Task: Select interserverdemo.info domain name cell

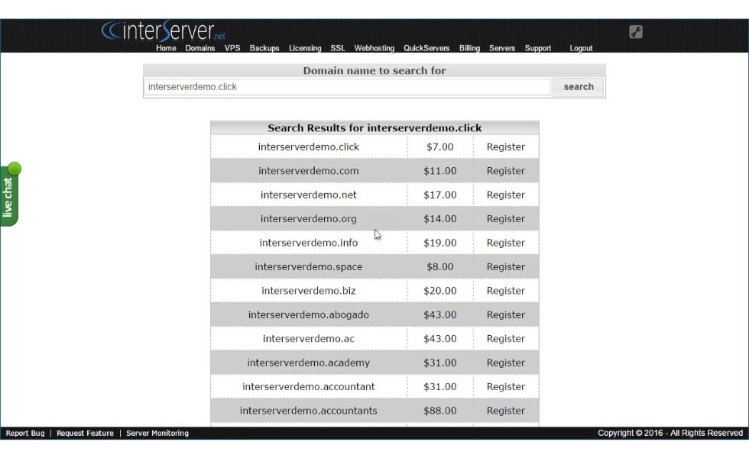Action: [x=309, y=243]
